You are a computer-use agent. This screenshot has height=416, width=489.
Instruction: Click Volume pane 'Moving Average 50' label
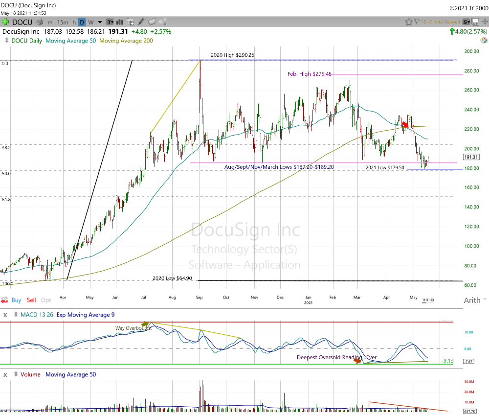click(71, 374)
